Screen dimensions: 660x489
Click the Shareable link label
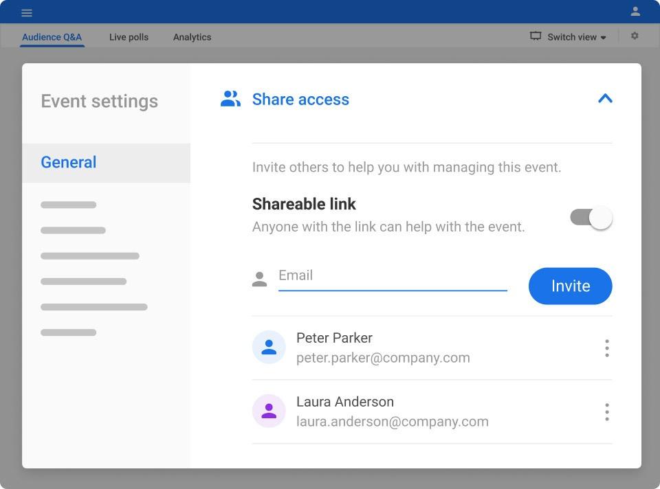pos(304,204)
